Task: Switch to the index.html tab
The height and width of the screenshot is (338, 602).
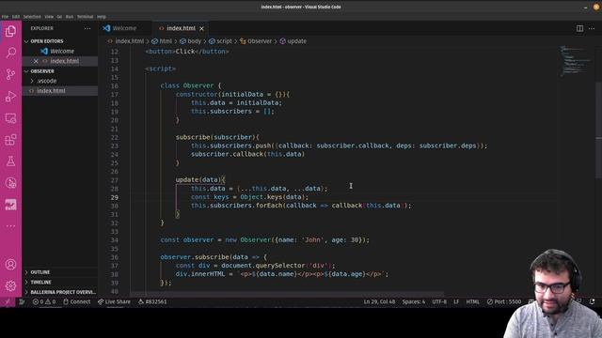Action: coord(181,28)
